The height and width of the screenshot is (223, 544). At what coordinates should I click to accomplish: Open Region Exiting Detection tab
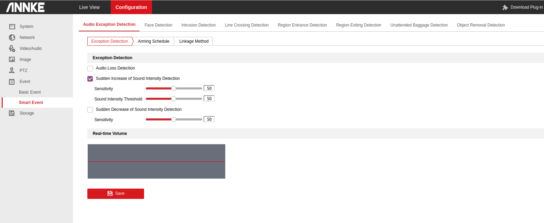pyautogui.click(x=359, y=25)
